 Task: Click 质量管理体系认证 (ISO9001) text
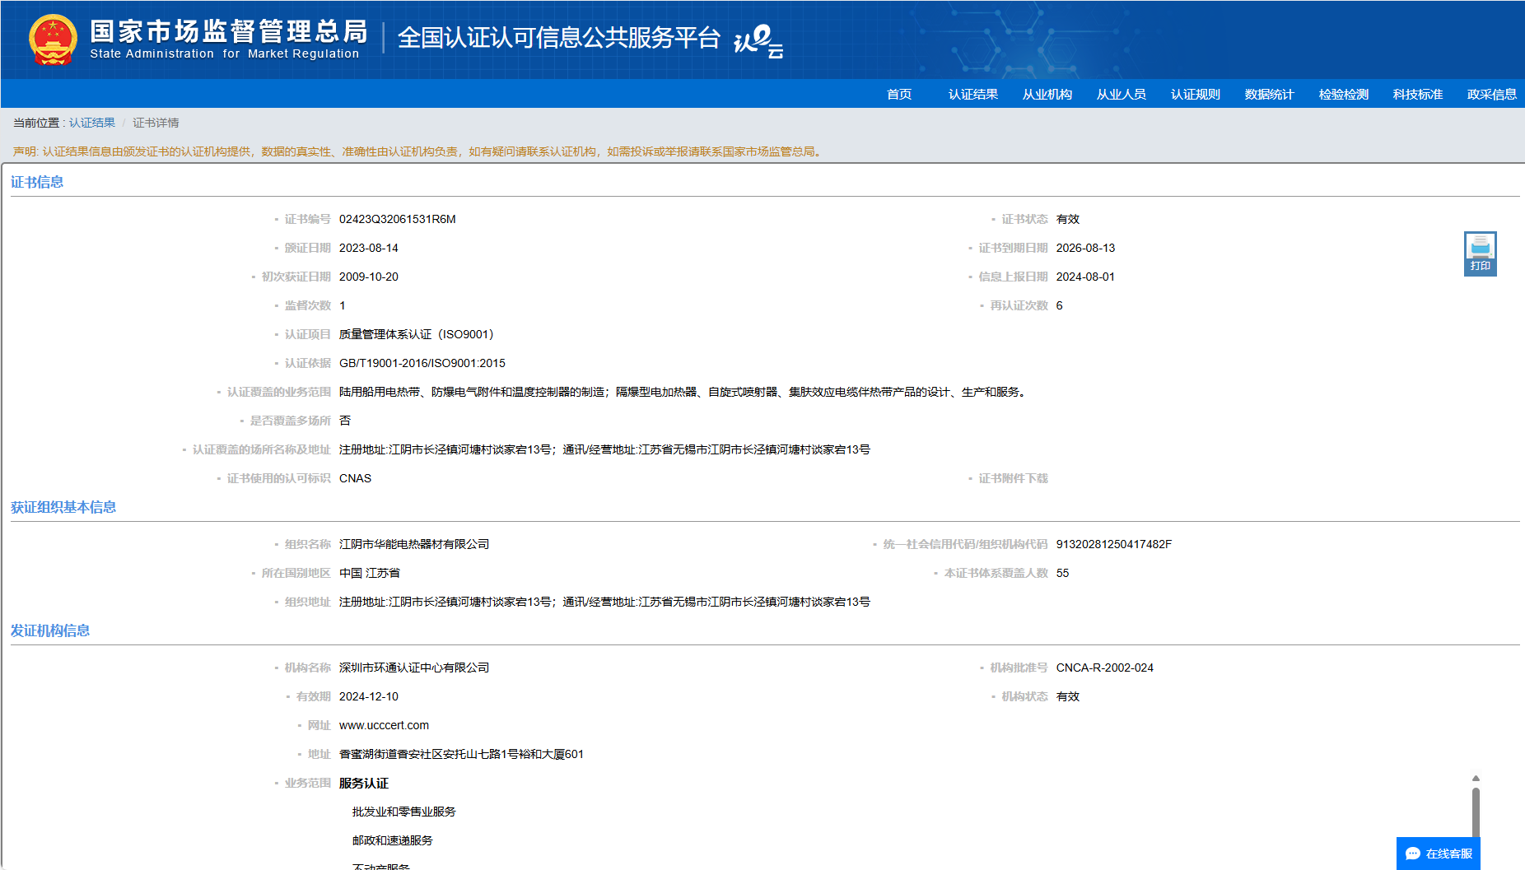click(x=417, y=334)
